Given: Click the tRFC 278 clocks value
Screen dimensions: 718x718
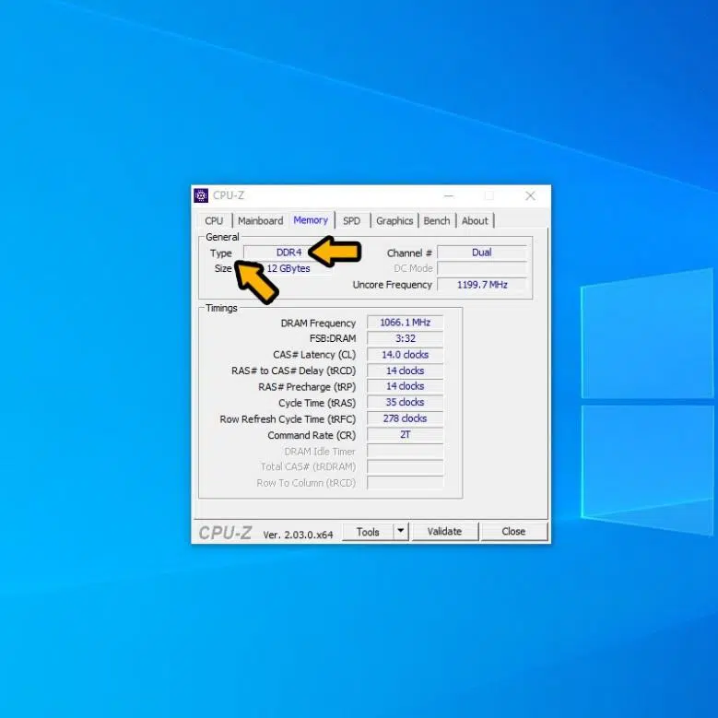Looking at the screenshot, I should pos(405,418).
